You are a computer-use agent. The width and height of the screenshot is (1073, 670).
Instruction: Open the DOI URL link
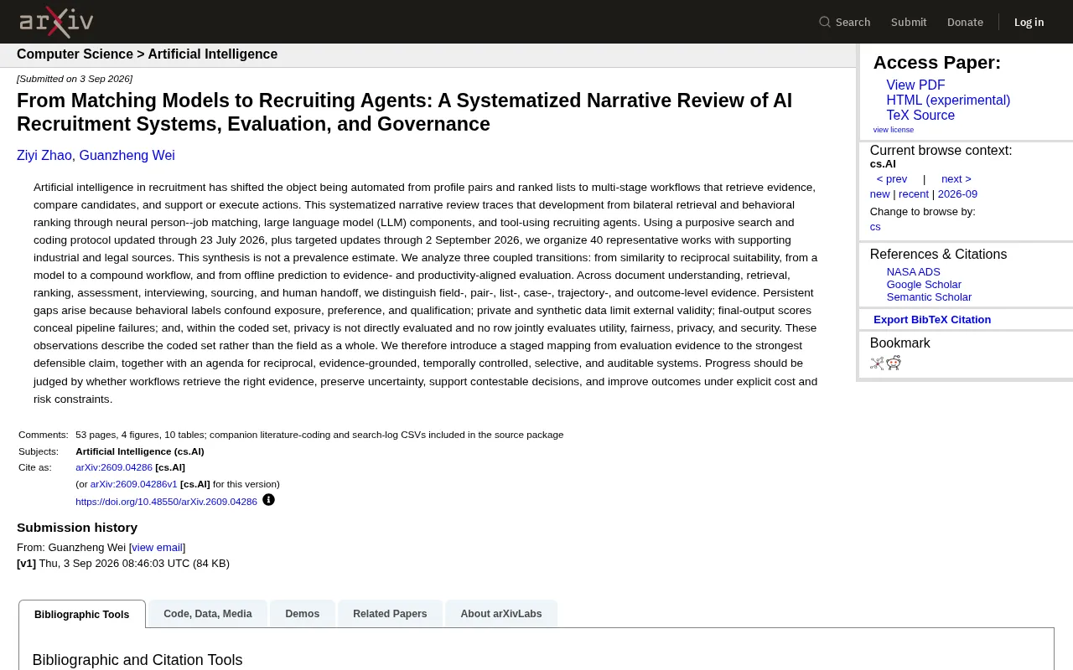166,502
